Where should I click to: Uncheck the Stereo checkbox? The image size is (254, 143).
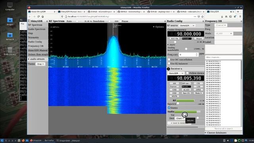point(169,108)
